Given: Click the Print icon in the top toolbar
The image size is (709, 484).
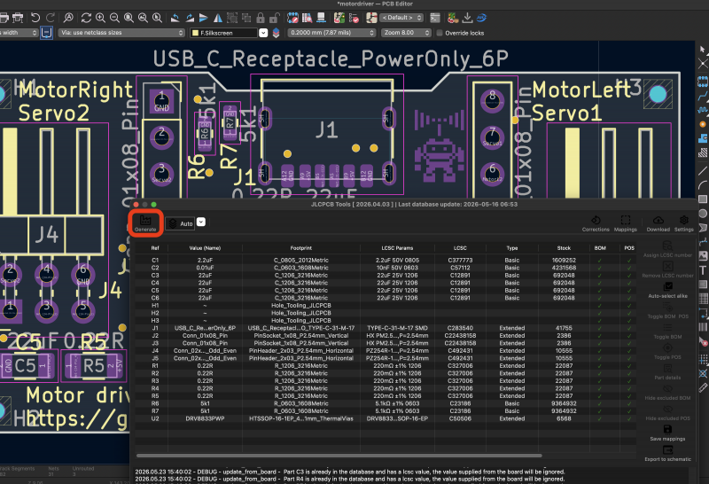Looking at the screenshot, I should pos(4,18).
